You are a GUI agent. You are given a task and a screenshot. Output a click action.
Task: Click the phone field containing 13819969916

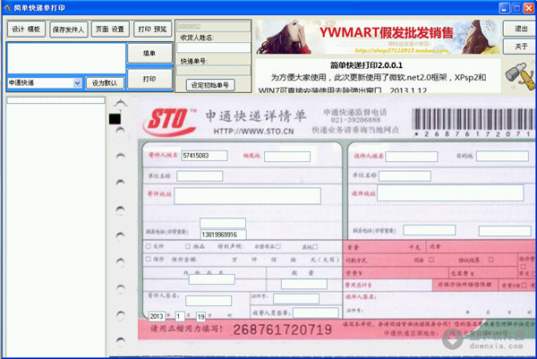[223, 235]
